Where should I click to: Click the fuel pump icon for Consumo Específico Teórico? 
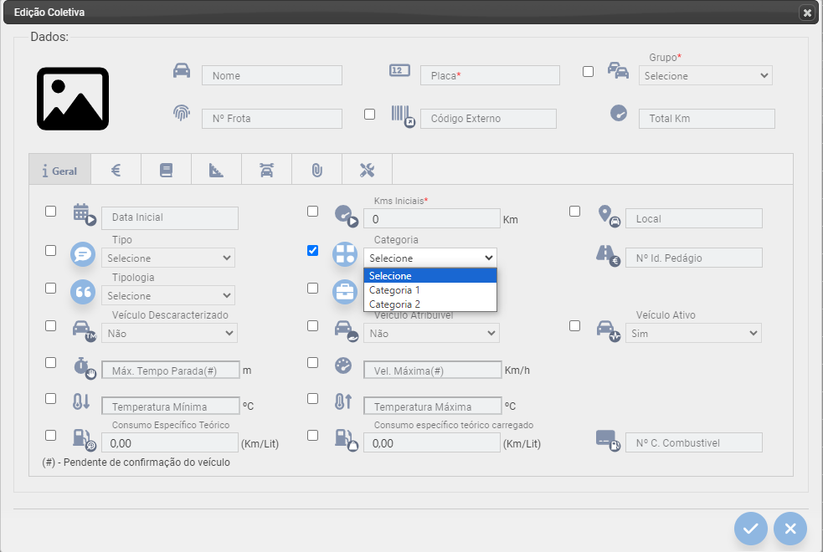click(x=85, y=440)
